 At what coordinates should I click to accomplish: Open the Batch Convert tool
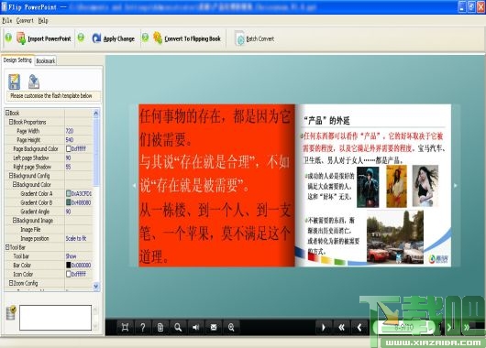pyautogui.click(x=255, y=39)
